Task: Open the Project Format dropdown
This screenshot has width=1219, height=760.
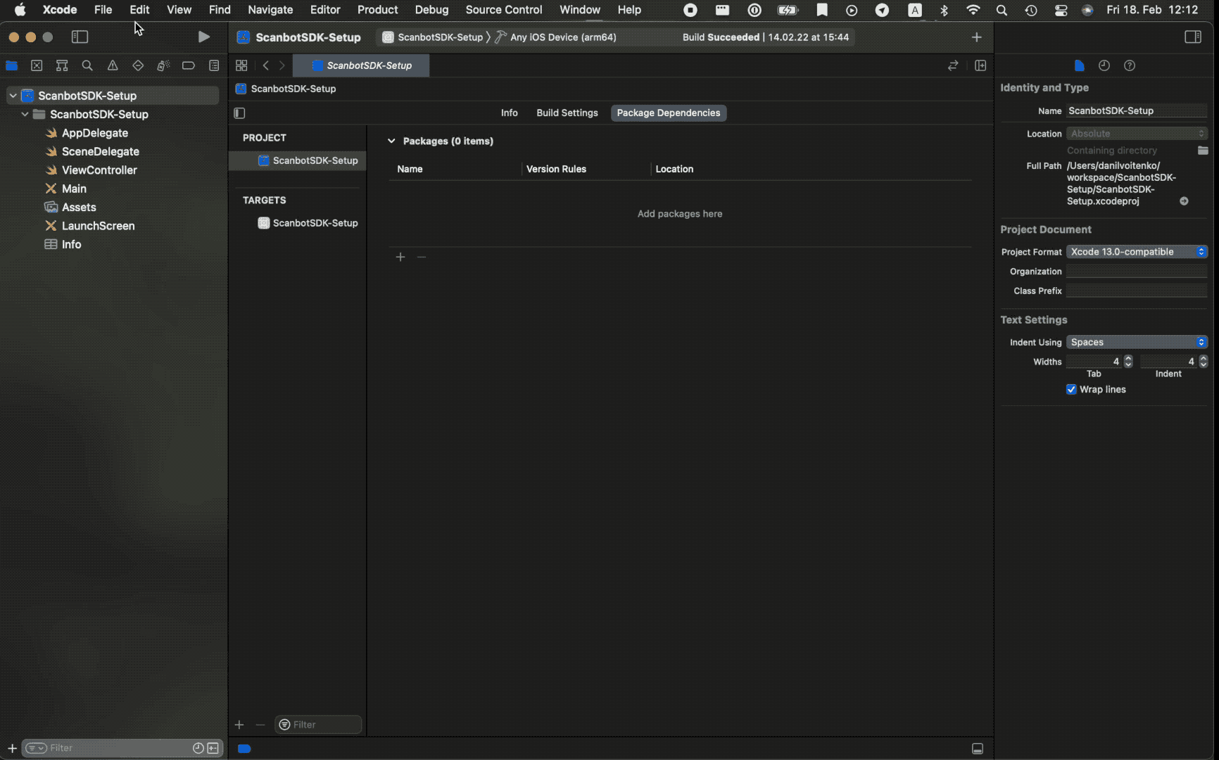Action: click(x=1136, y=251)
